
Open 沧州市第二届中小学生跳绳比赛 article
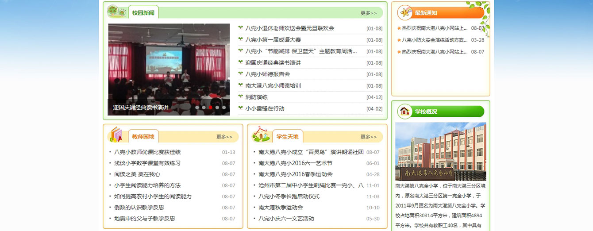pyautogui.click(x=311, y=185)
